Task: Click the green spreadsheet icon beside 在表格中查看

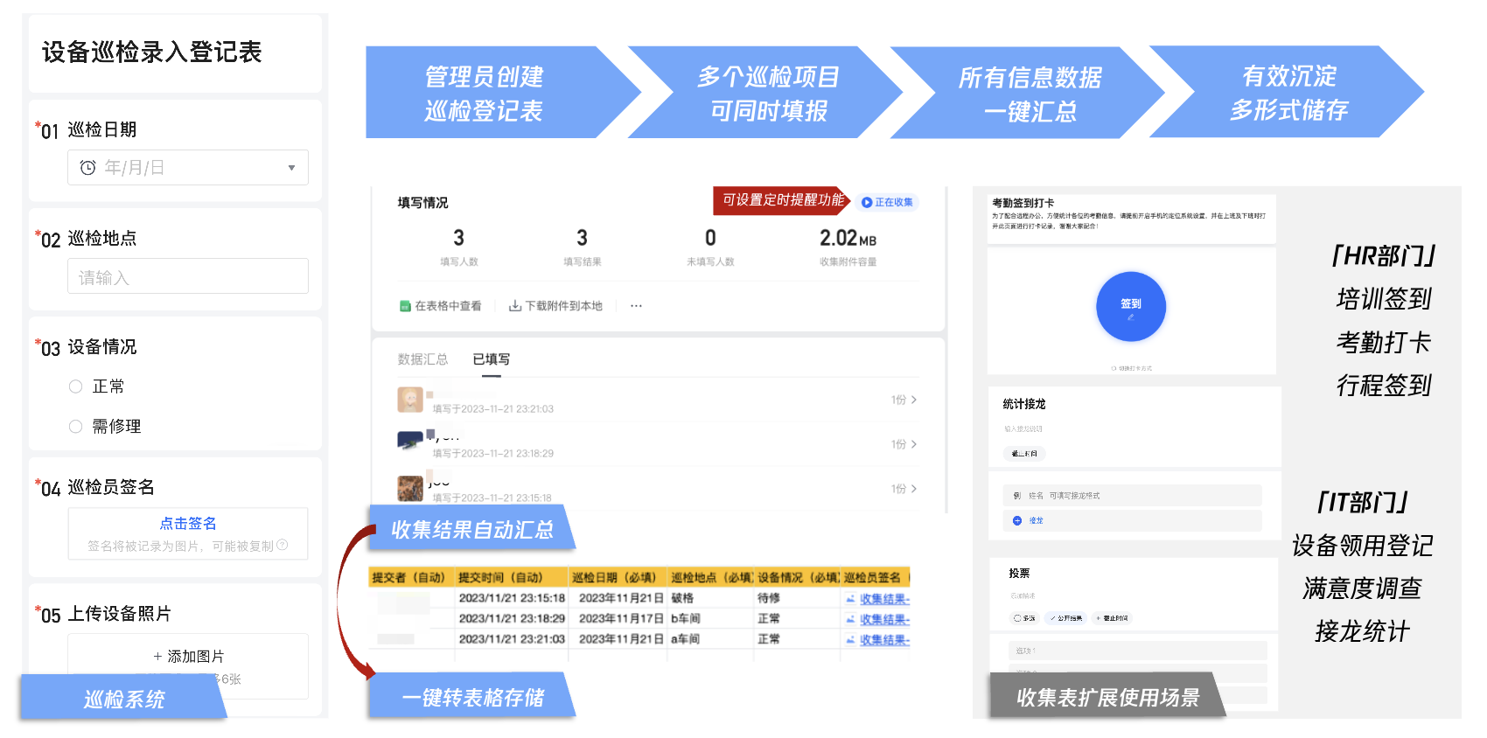Action: click(405, 306)
